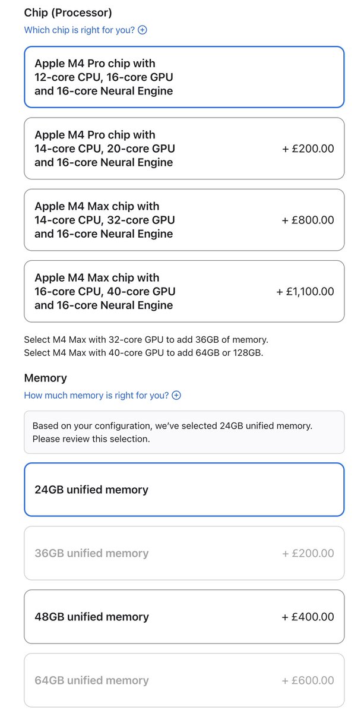Viewport: 364px width, 713px height.
Task: Open "How much memory is right for you?" link
Action: tap(96, 395)
